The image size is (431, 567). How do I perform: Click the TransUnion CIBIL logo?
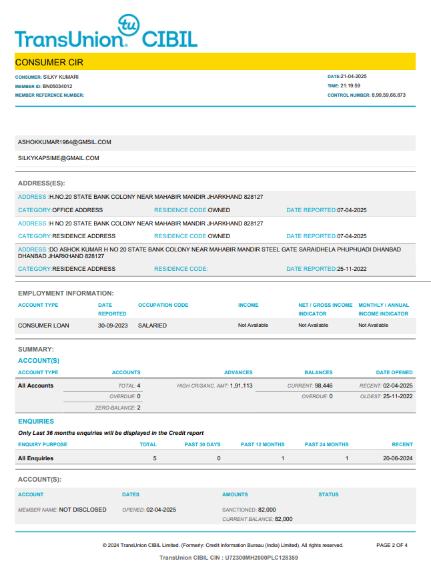(105, 37)
